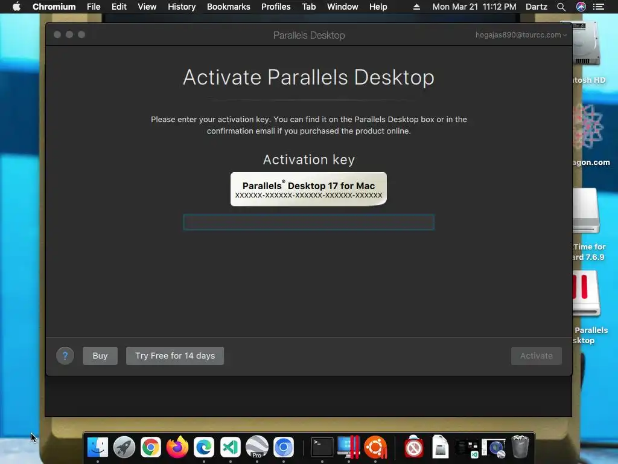Open the Bookmarks menu
This screenshot has height=464, width=618.
click(229, 7)
